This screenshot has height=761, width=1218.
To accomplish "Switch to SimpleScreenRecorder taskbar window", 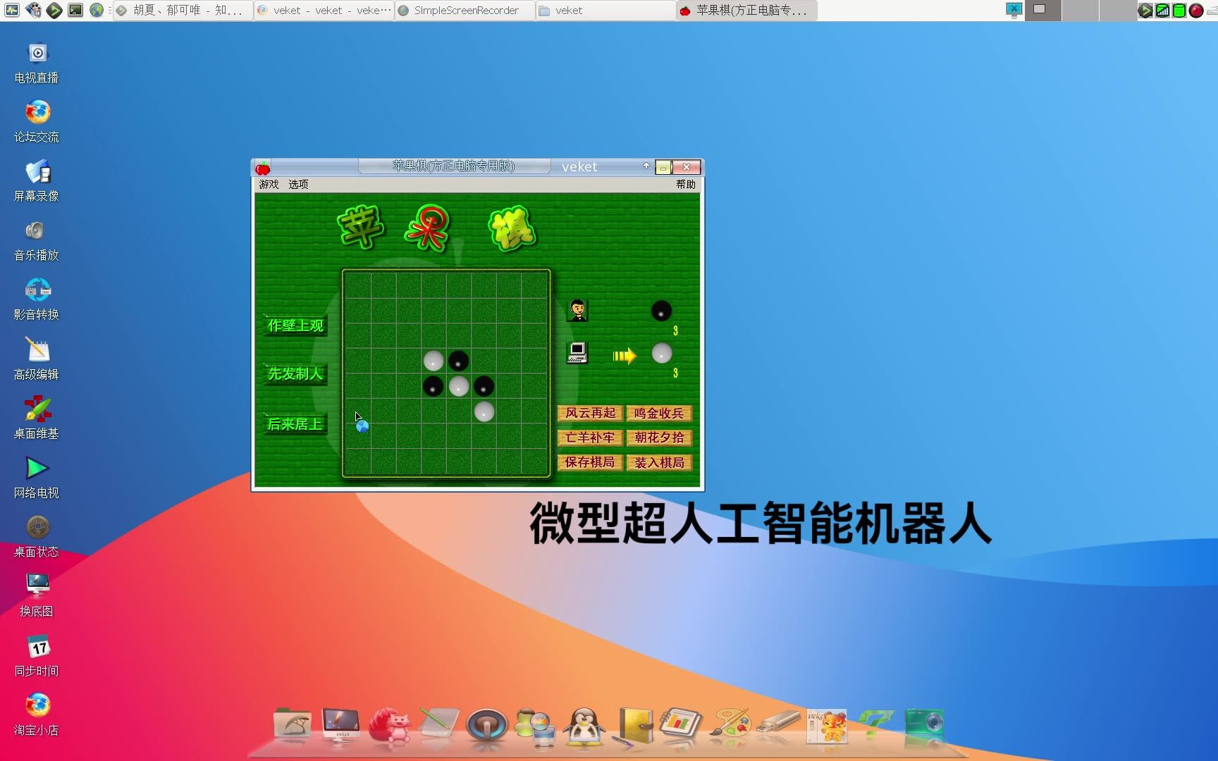I will point(465,11).
